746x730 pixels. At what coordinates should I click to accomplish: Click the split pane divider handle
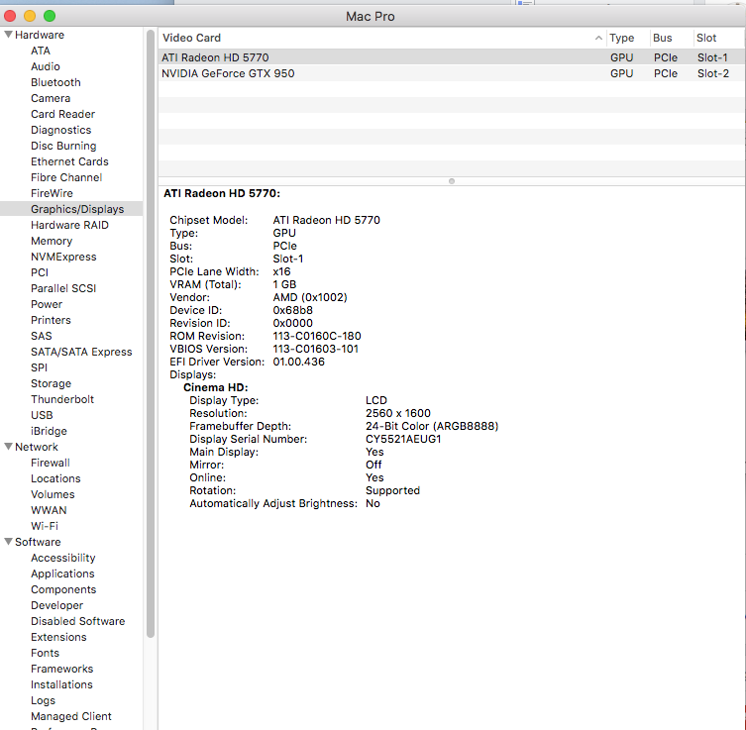coord(452,181)
